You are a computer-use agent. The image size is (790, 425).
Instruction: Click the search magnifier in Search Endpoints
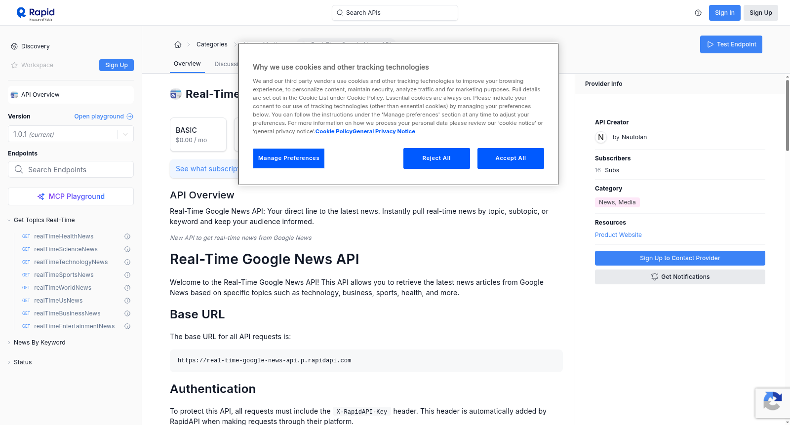[19, 169]
